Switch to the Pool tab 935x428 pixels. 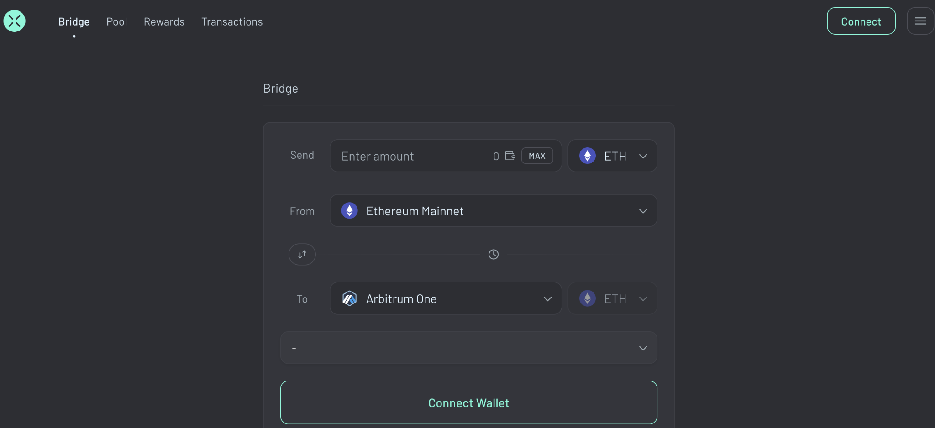pos(117,22)
